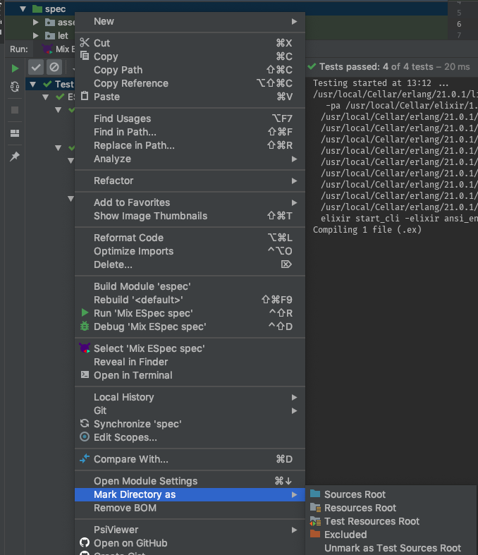Choose Add to Favorites

click(x=190, y=202)
